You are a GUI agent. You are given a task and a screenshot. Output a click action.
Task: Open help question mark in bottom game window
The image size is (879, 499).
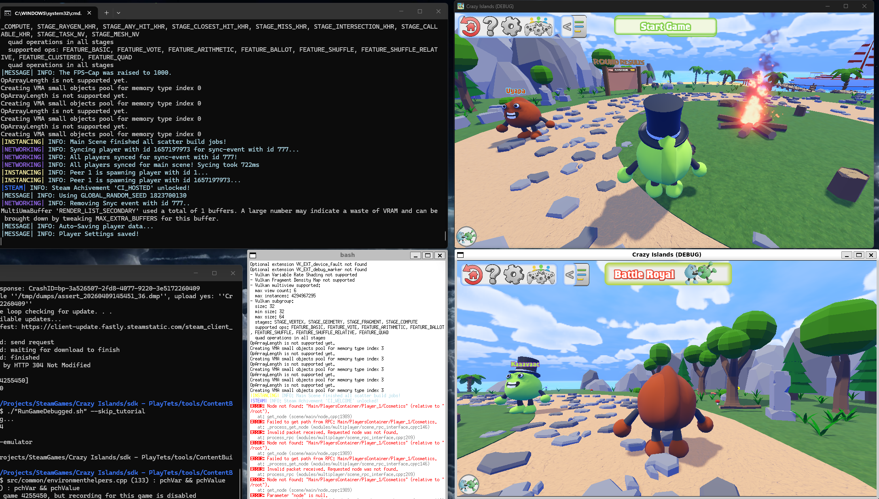493,275
